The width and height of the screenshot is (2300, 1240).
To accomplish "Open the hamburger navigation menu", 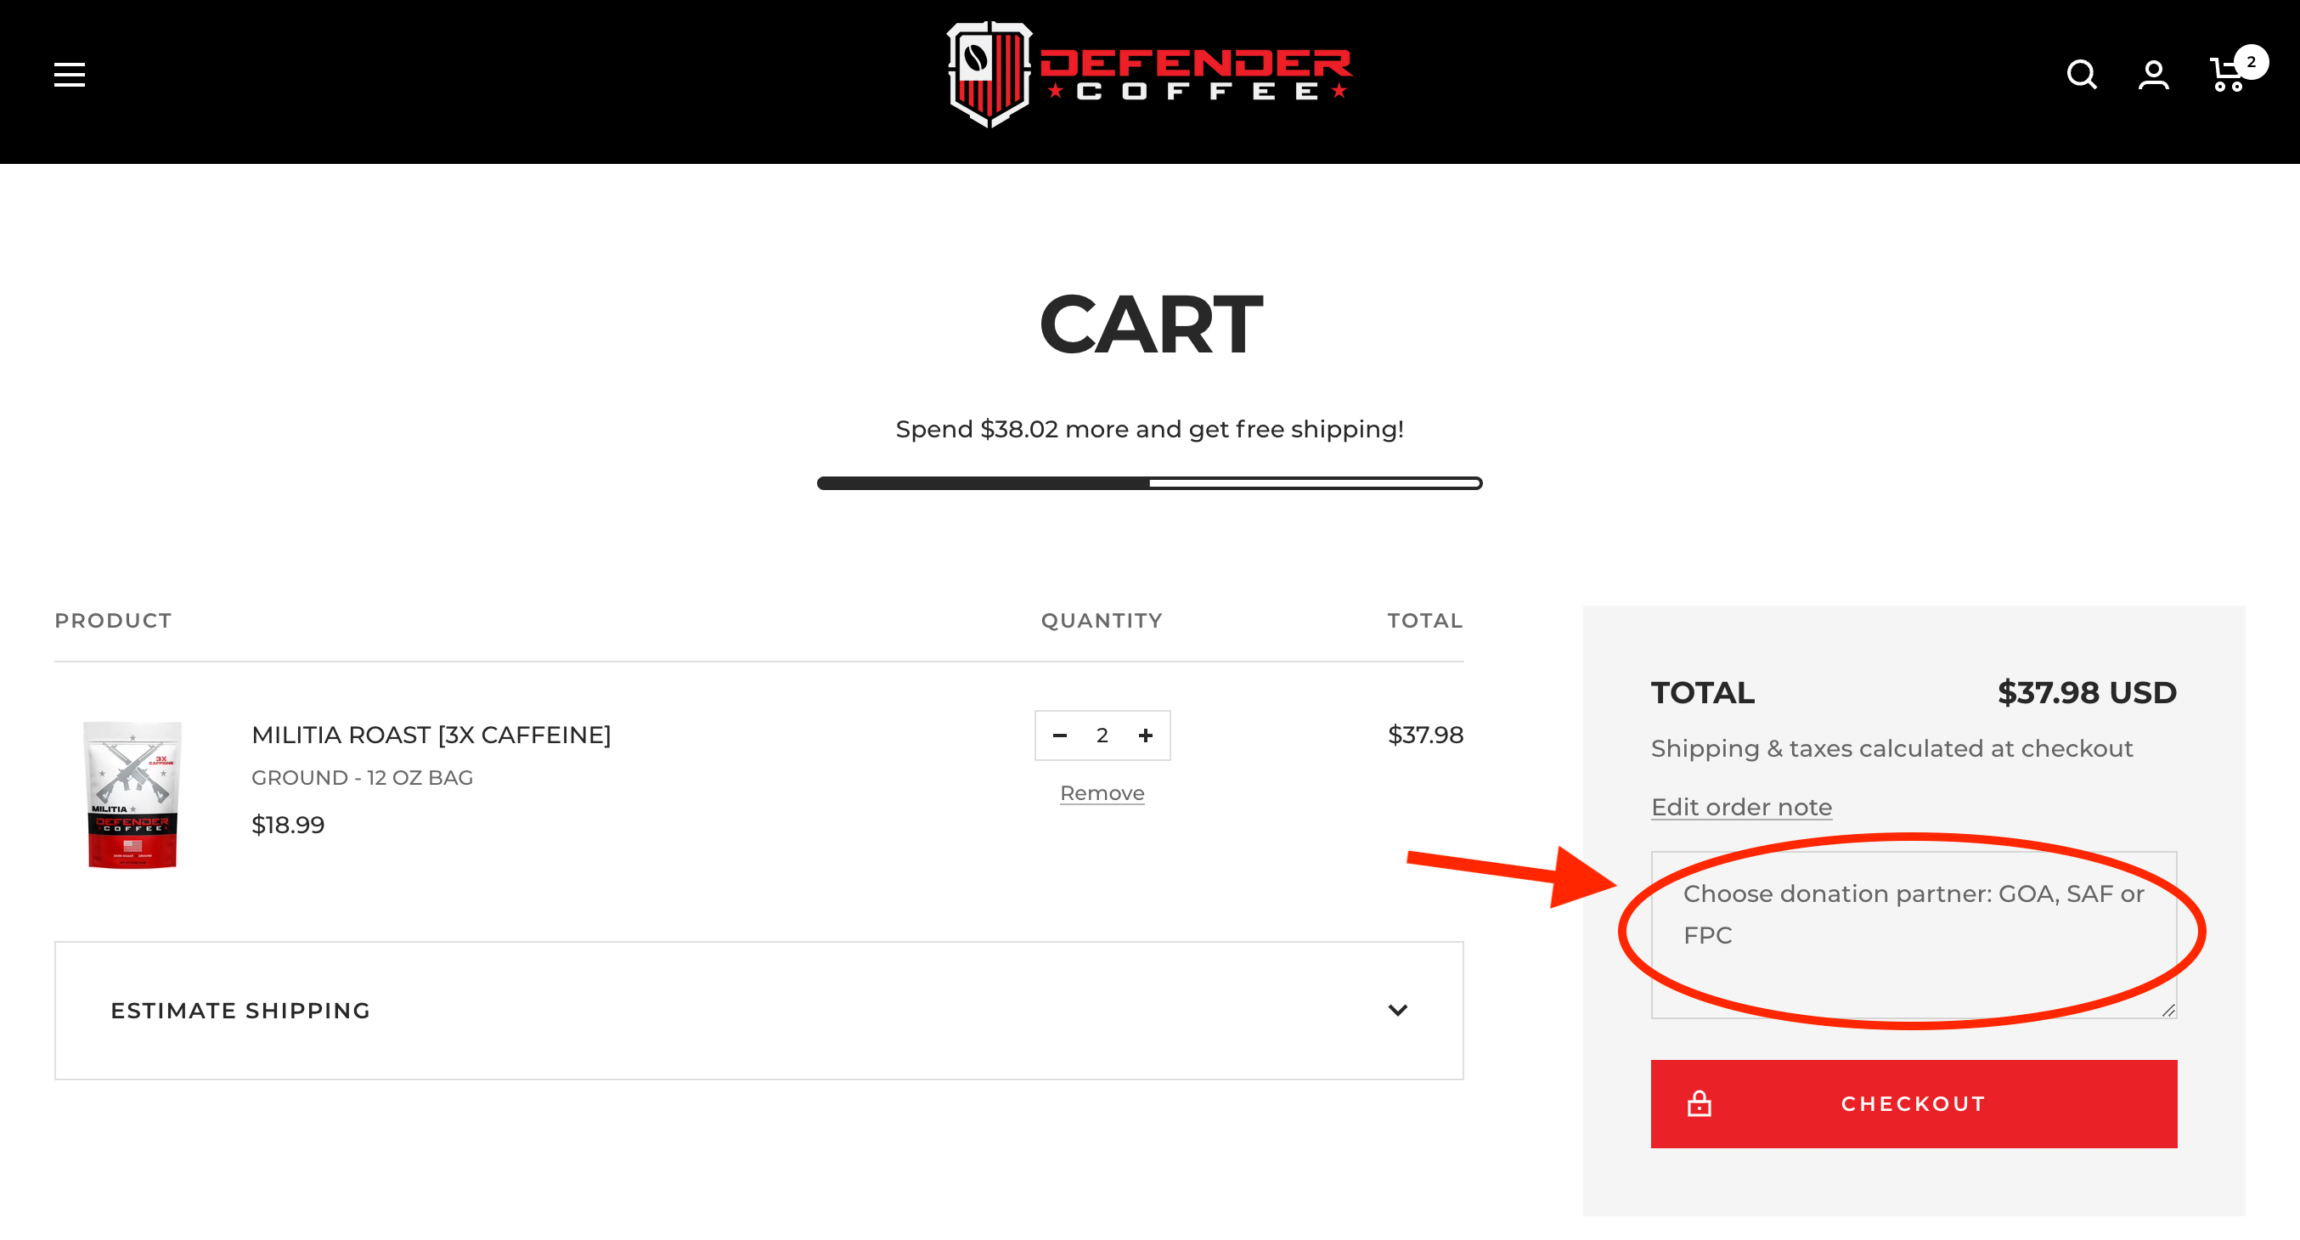I will tap(69, 75).
